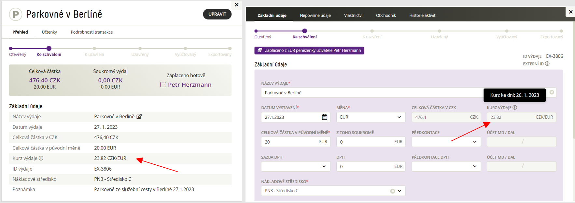Click the edit pencil next to Parkovné v Berlíně
The image size is (575, 203).
tap(139, 117)
